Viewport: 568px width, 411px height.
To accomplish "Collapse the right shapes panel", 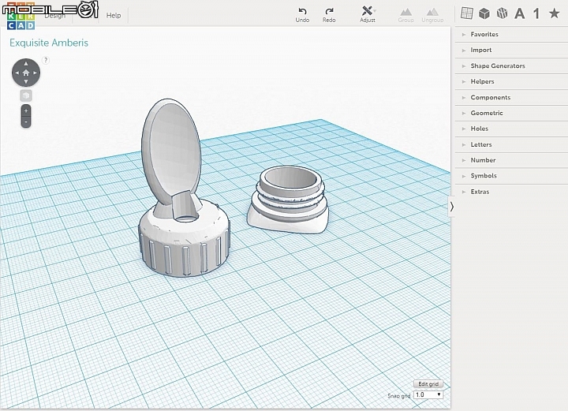I will (452, 207).
